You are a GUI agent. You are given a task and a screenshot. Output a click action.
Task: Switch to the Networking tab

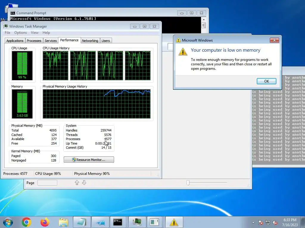click(90, 40)
